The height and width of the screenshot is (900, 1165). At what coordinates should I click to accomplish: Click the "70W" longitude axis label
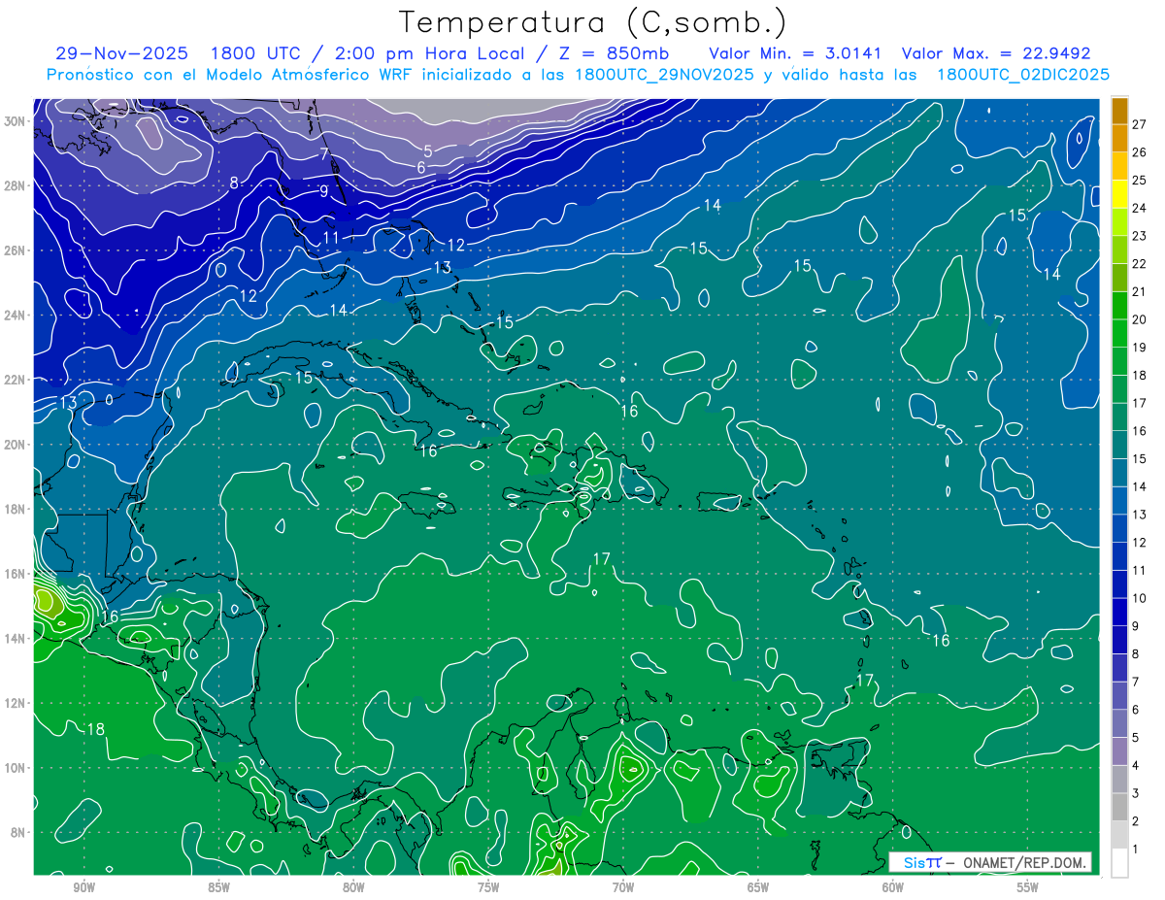(623, 887)
